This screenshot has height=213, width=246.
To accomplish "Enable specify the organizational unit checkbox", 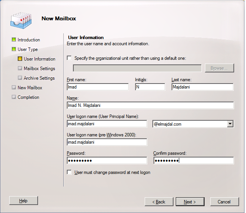I will click(x=69, y=58).
